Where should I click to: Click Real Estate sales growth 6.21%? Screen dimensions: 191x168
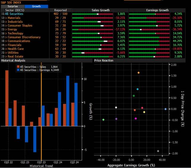(121, 56)
